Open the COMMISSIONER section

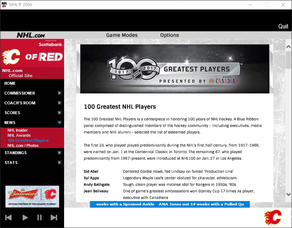20,93
